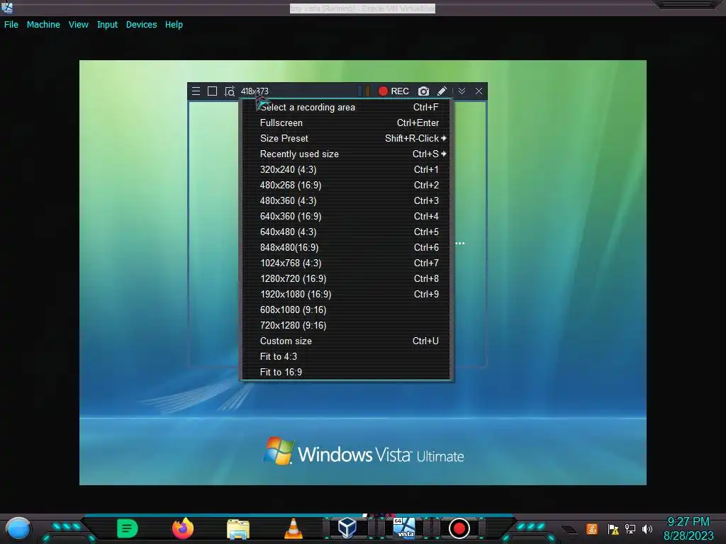Image resolution: width=726 pixels, height=544 pixels.
Task: Open the recorder hamburger menu
Action: 196,91
